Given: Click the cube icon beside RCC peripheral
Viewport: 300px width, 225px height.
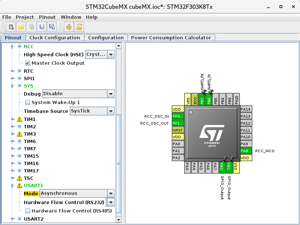Looking at the screenshot, I should pyautogui.click(x=19, y=46).
